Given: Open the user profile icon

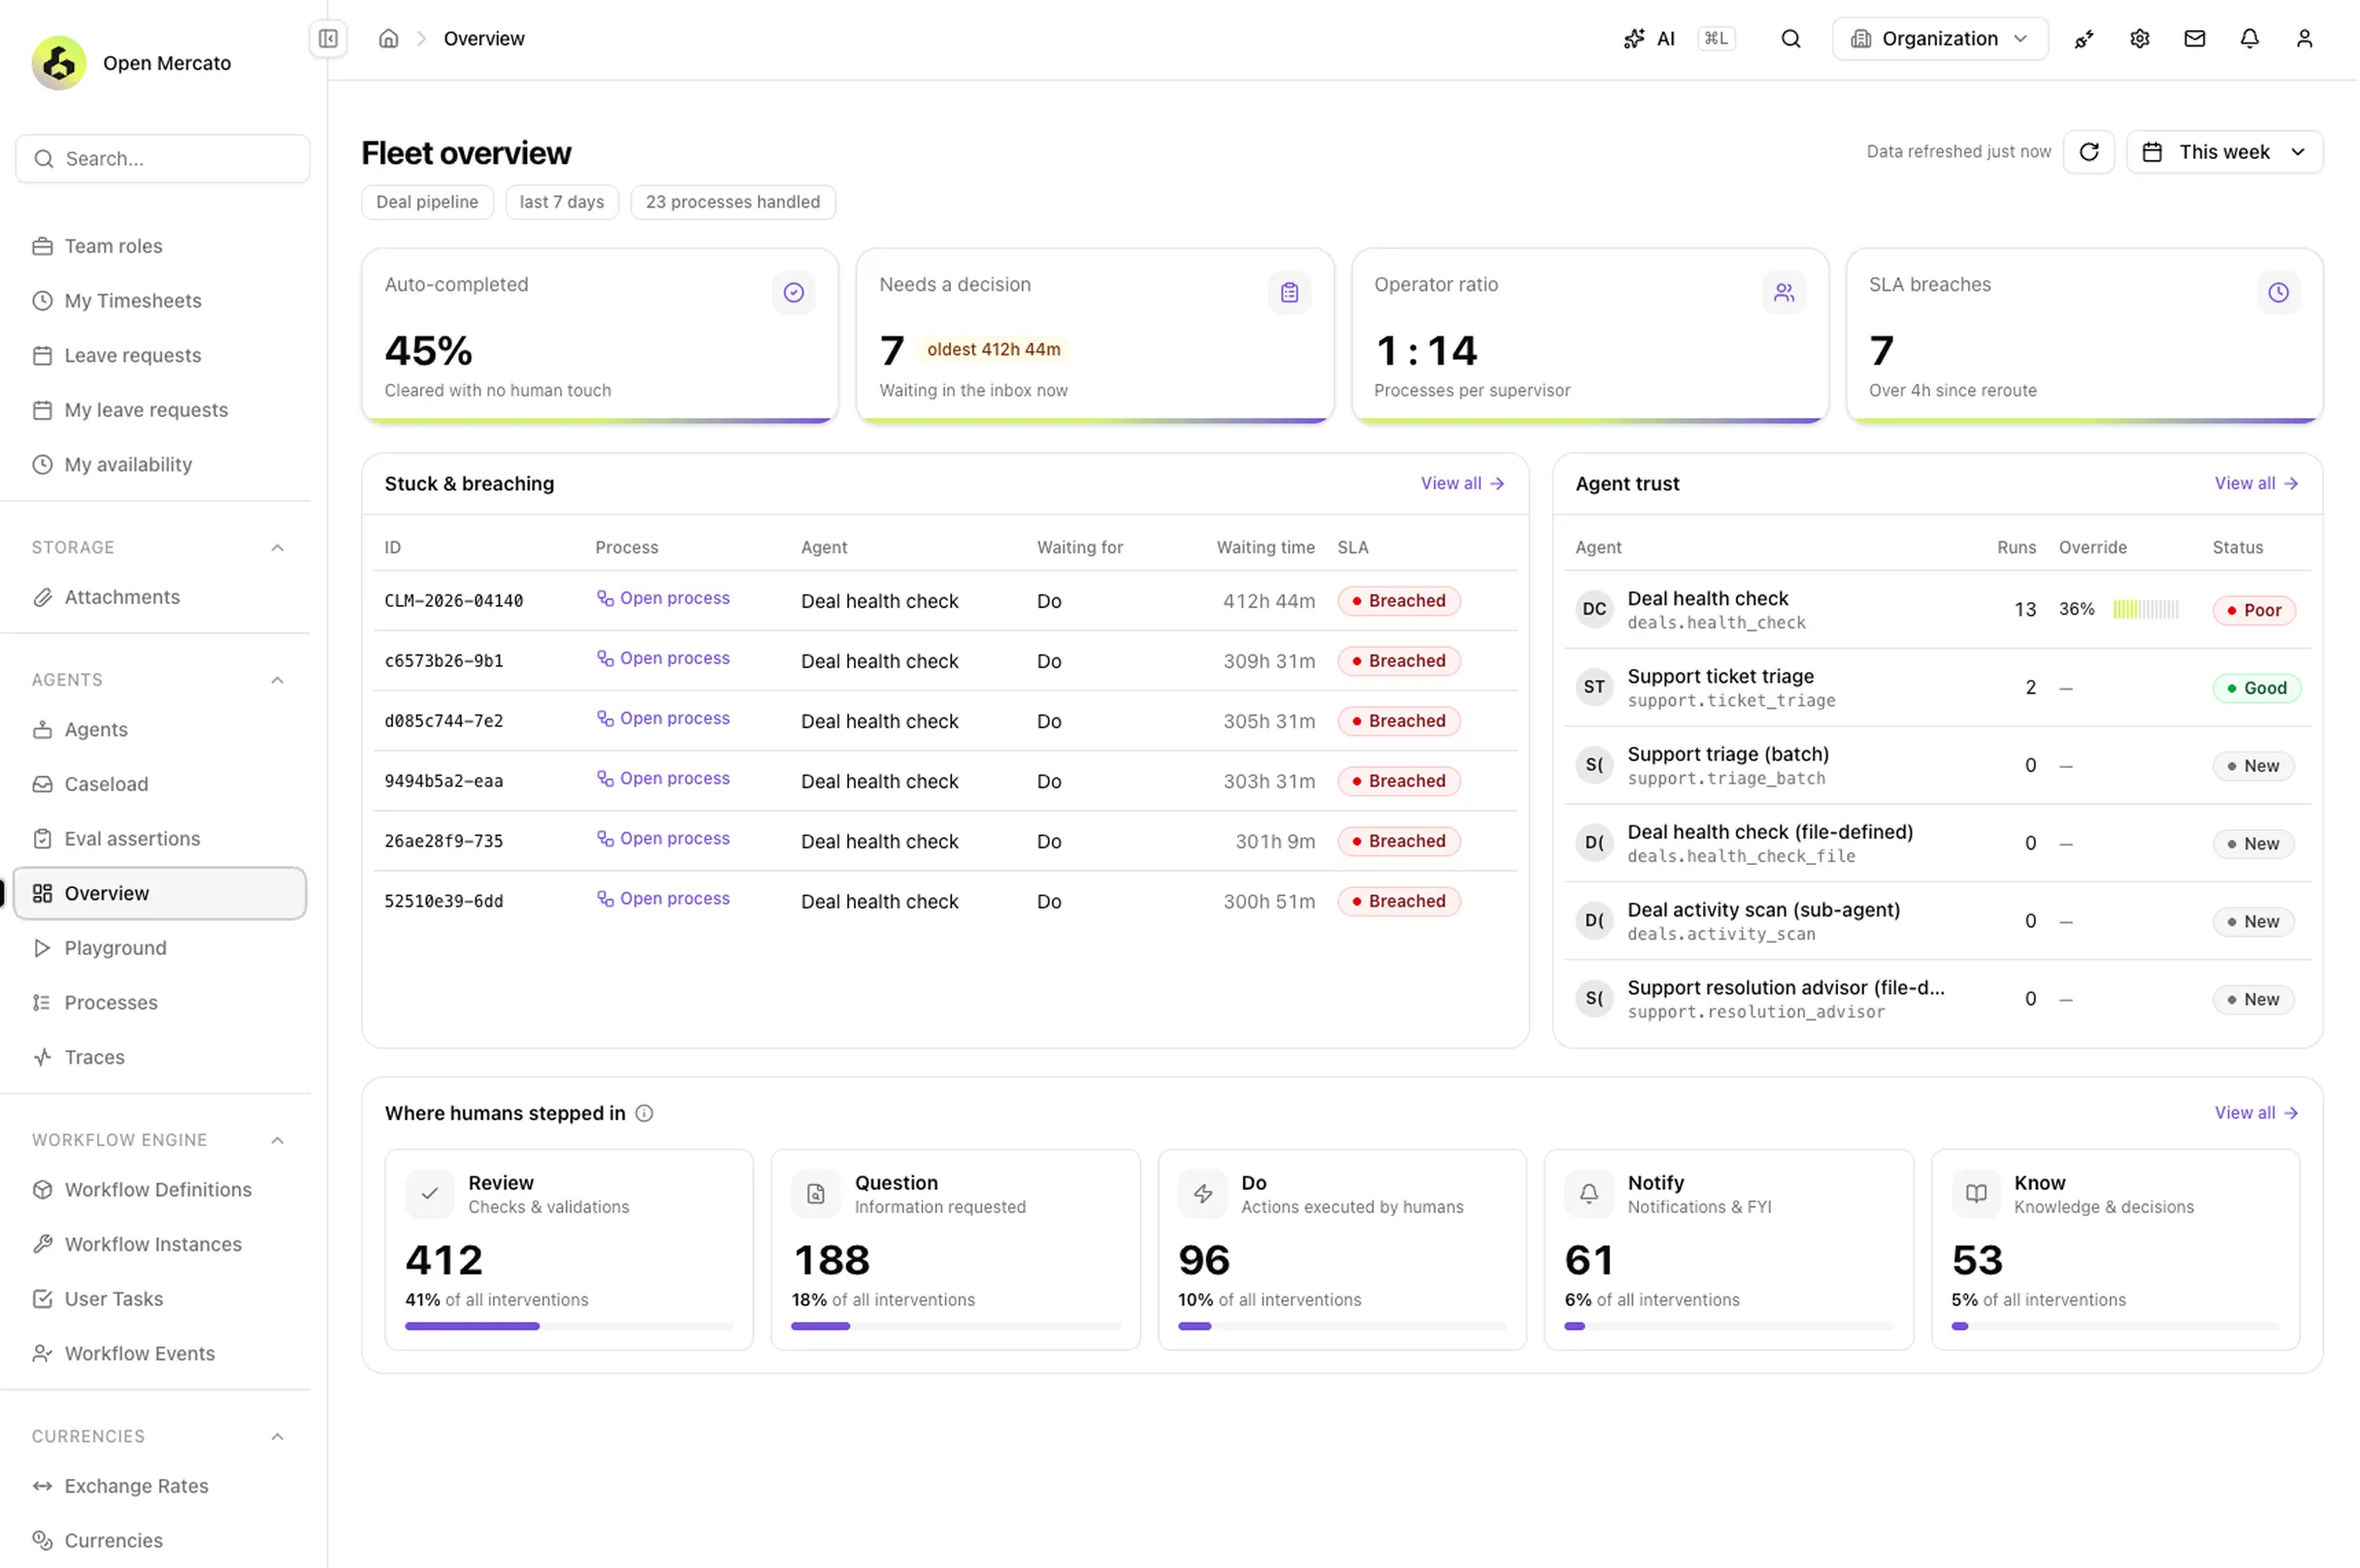Looking at the screenshot, I should tap(2304, 39).
